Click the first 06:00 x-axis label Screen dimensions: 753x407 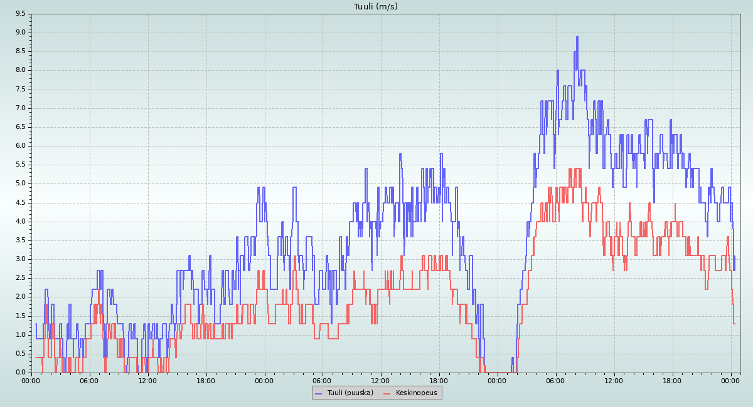(89, 380)
